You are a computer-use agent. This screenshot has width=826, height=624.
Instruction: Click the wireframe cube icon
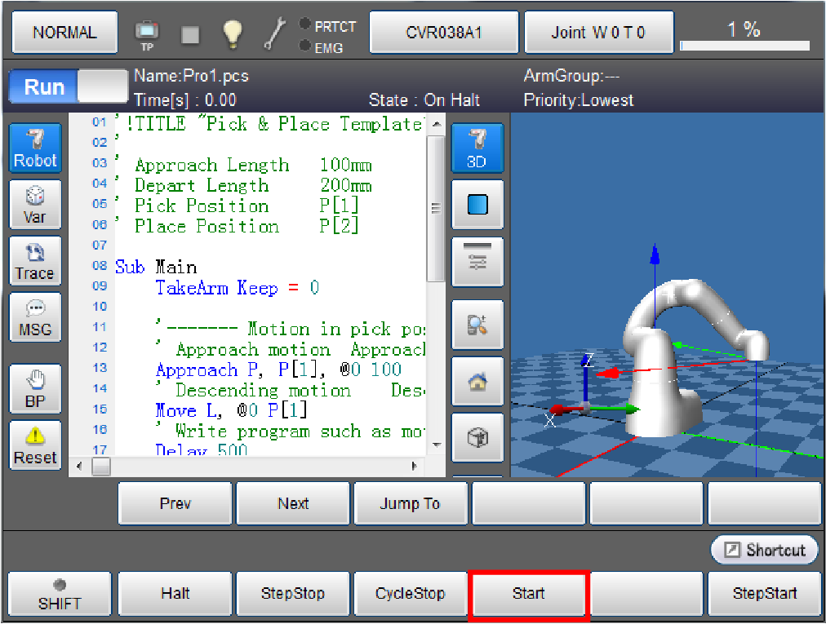[477, 438]
